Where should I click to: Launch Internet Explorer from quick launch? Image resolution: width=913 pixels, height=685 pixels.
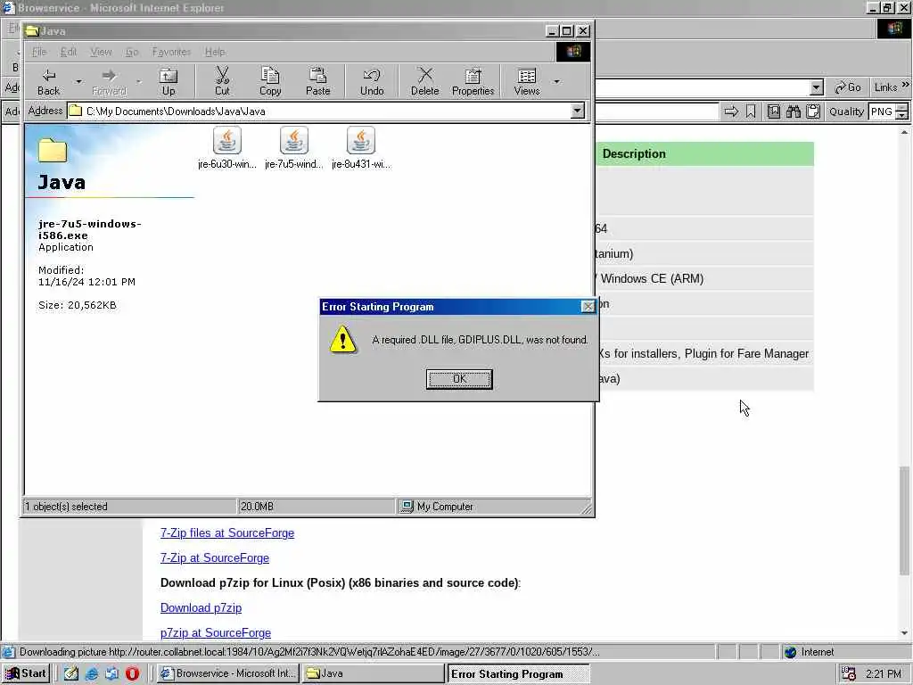(x=92, y=673)
